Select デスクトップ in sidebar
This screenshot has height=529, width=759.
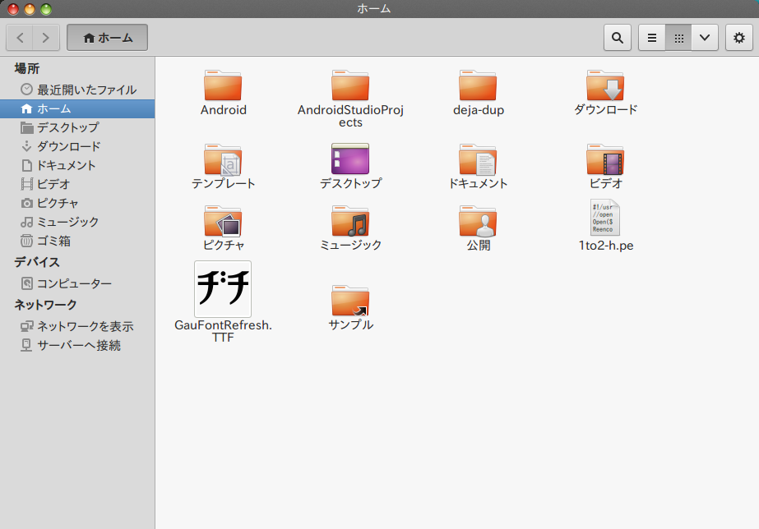tap(77, 127)
